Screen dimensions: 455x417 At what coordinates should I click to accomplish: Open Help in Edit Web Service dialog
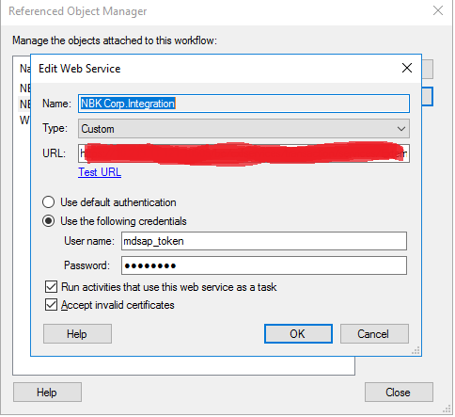click(77, 334)
